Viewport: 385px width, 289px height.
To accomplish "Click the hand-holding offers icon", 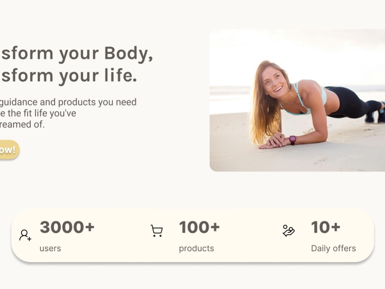I will point(288,231).
